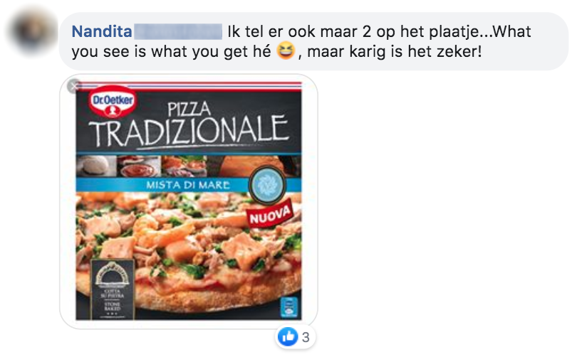Click the tomato sauce ingredient thumbnail
This screenshot has height=362, width=577.
pos(139,166)
